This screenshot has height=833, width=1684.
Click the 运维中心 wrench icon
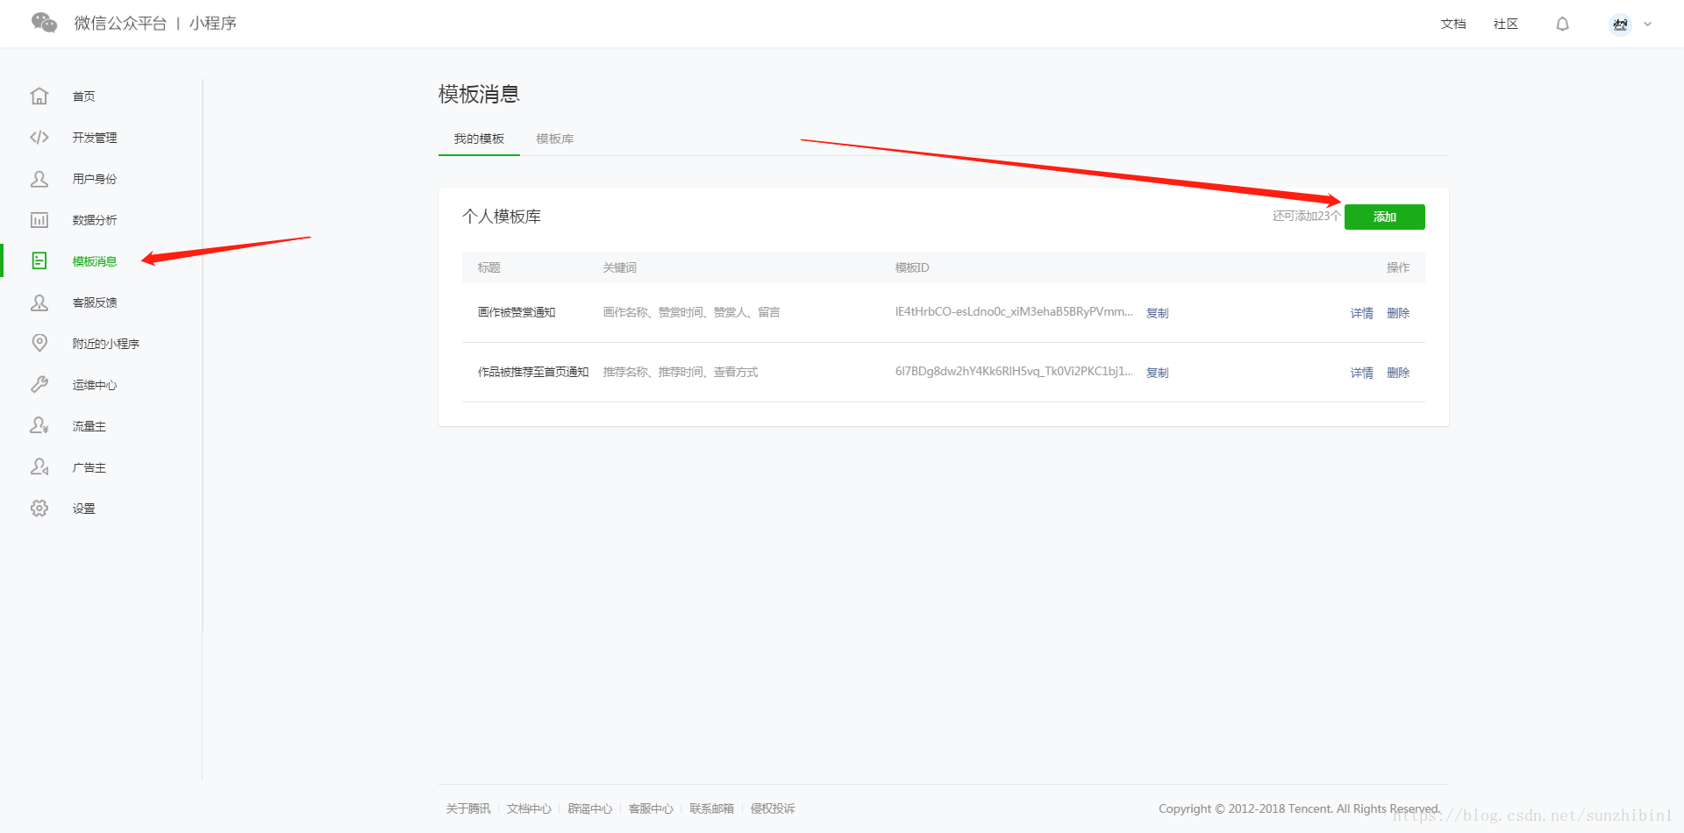[39, 384]
